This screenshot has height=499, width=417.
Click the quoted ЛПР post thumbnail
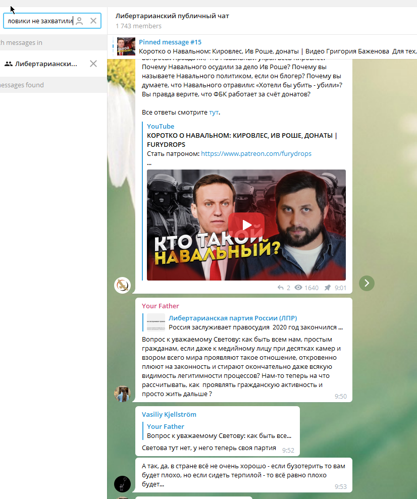click(x=156, y=322)
